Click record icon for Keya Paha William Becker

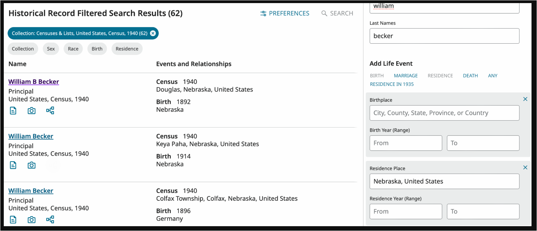click(13, 165)
